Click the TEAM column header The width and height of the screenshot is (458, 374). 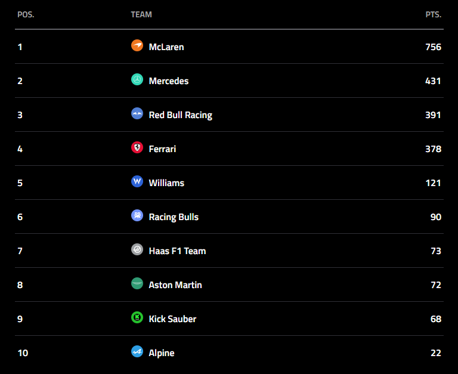click(141, 14)
